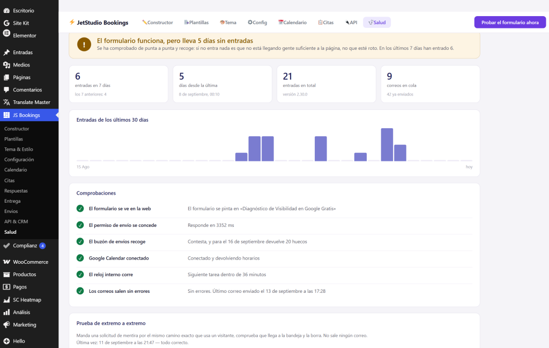Click 'Prueba de extremo a extremo' heading
Screen dimensions: 549x348
(x=111, y=323)
